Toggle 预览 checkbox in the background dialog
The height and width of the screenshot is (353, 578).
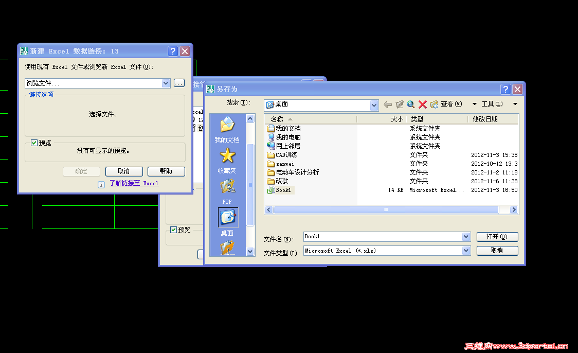pos(173,230)
